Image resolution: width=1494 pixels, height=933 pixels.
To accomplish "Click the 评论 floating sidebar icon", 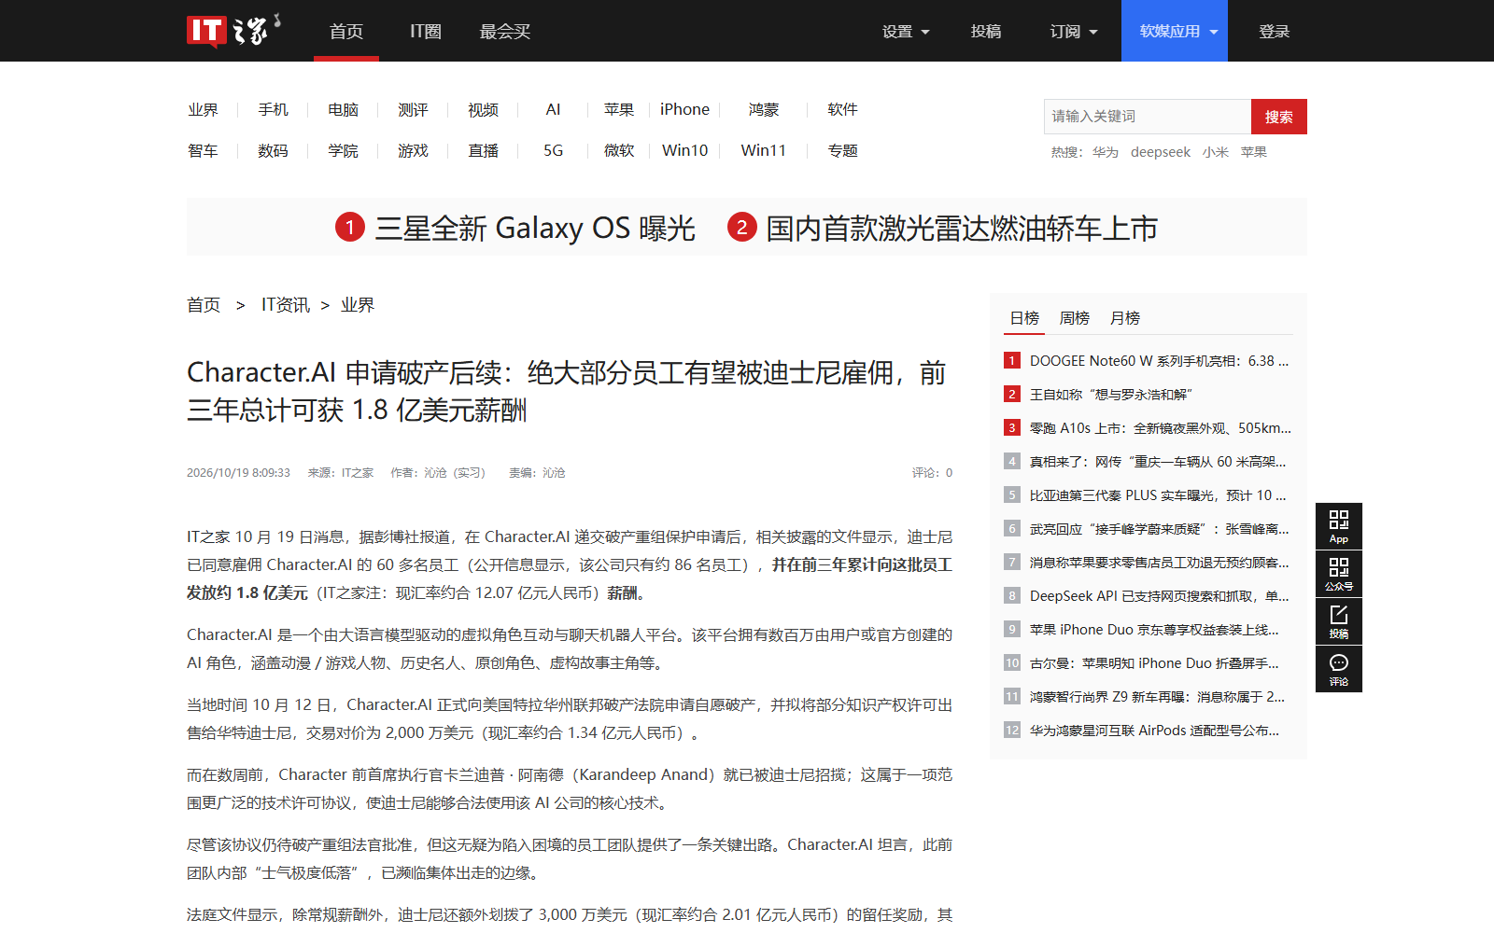I will pos(1339,669).
